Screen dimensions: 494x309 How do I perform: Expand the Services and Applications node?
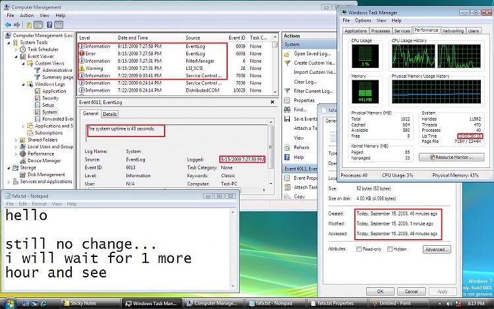point(9,182)
